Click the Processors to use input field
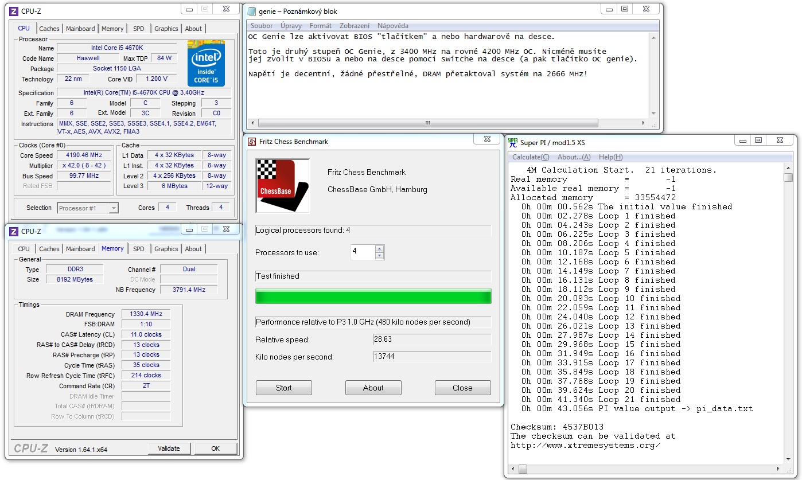This screenshot has height=480, width=802. tap(363, 252)
